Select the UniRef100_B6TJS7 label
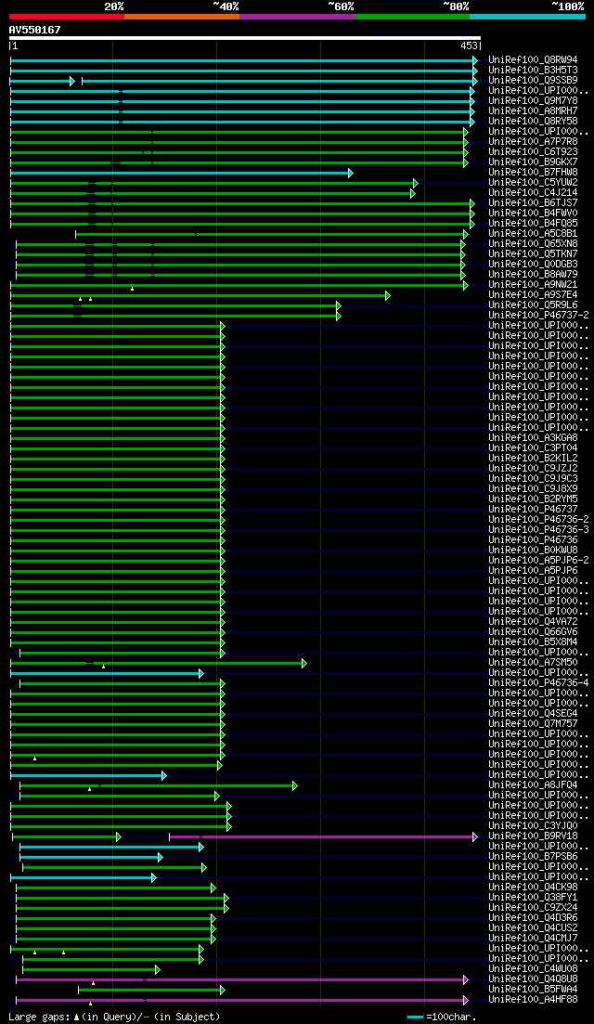Viewport: 594px width, 1024px height. click(533, 203)
